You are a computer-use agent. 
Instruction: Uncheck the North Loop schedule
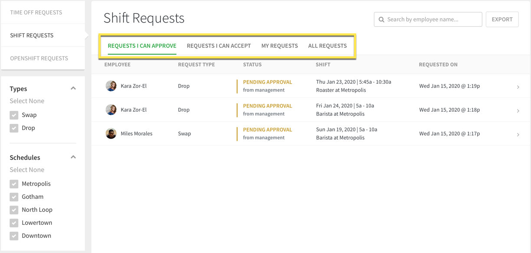coord(13,210)
